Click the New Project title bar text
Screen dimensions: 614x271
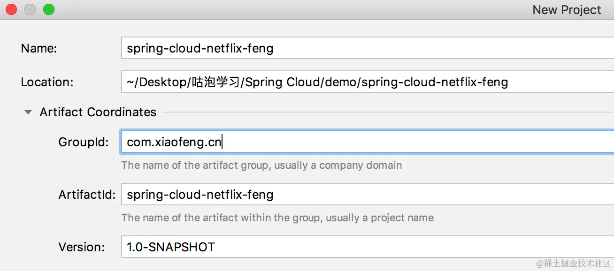(x=567, y=10)
